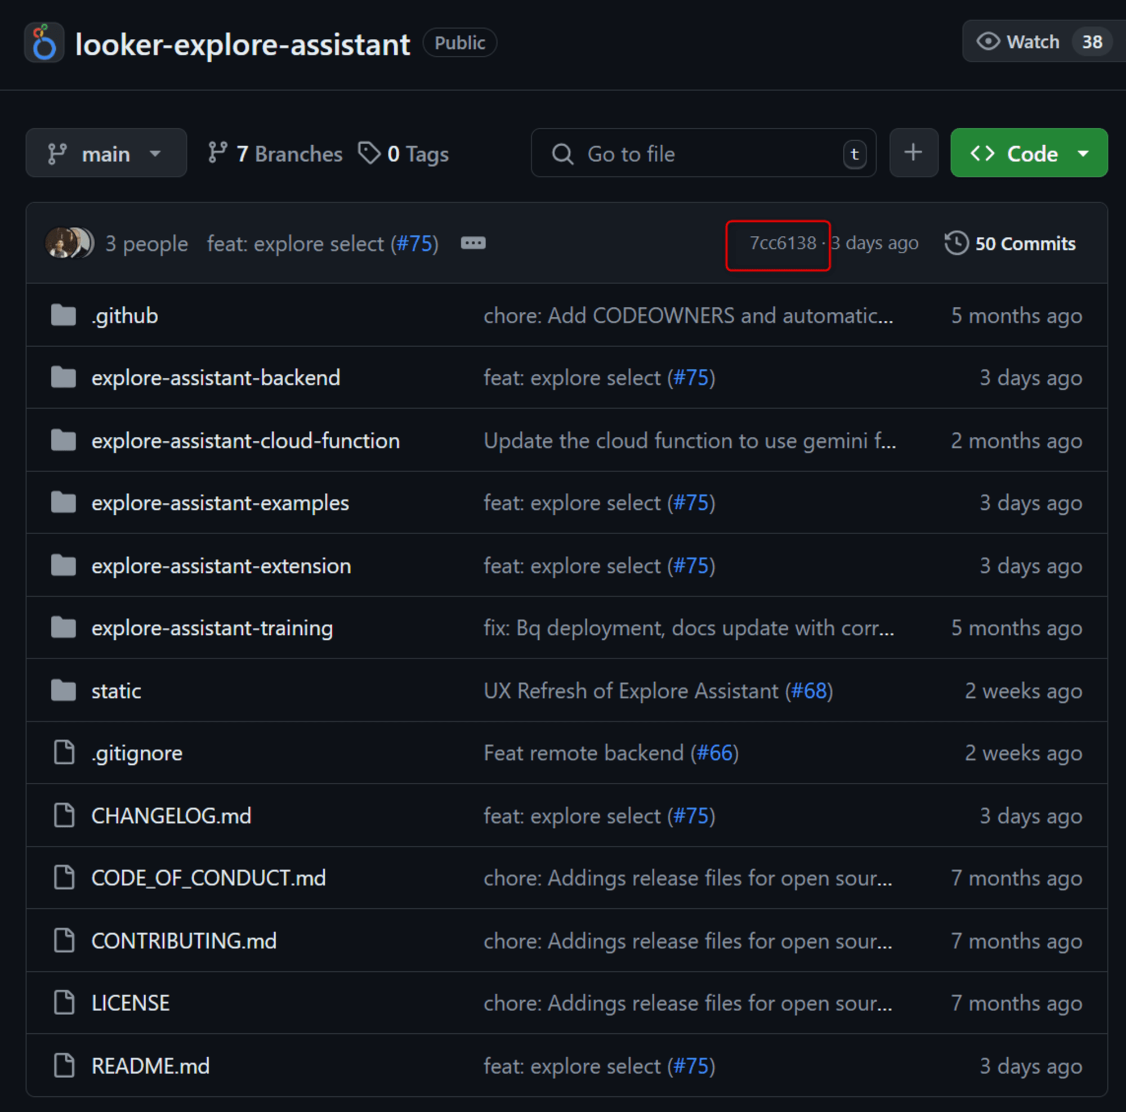Click the README.md file icon

[64, 1065]
